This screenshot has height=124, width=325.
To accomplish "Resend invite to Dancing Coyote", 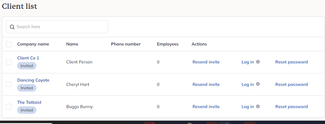I will pyautogui.click(x=206, y=84).
